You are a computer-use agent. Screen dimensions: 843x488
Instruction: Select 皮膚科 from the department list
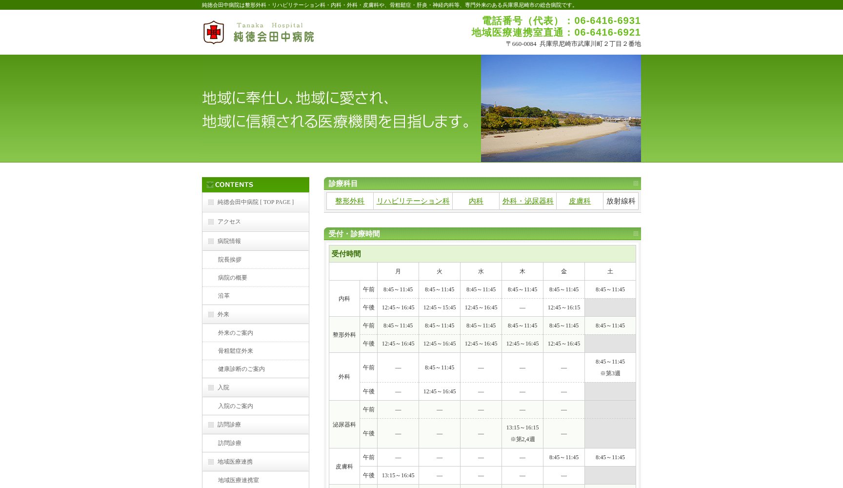point(580,201)
